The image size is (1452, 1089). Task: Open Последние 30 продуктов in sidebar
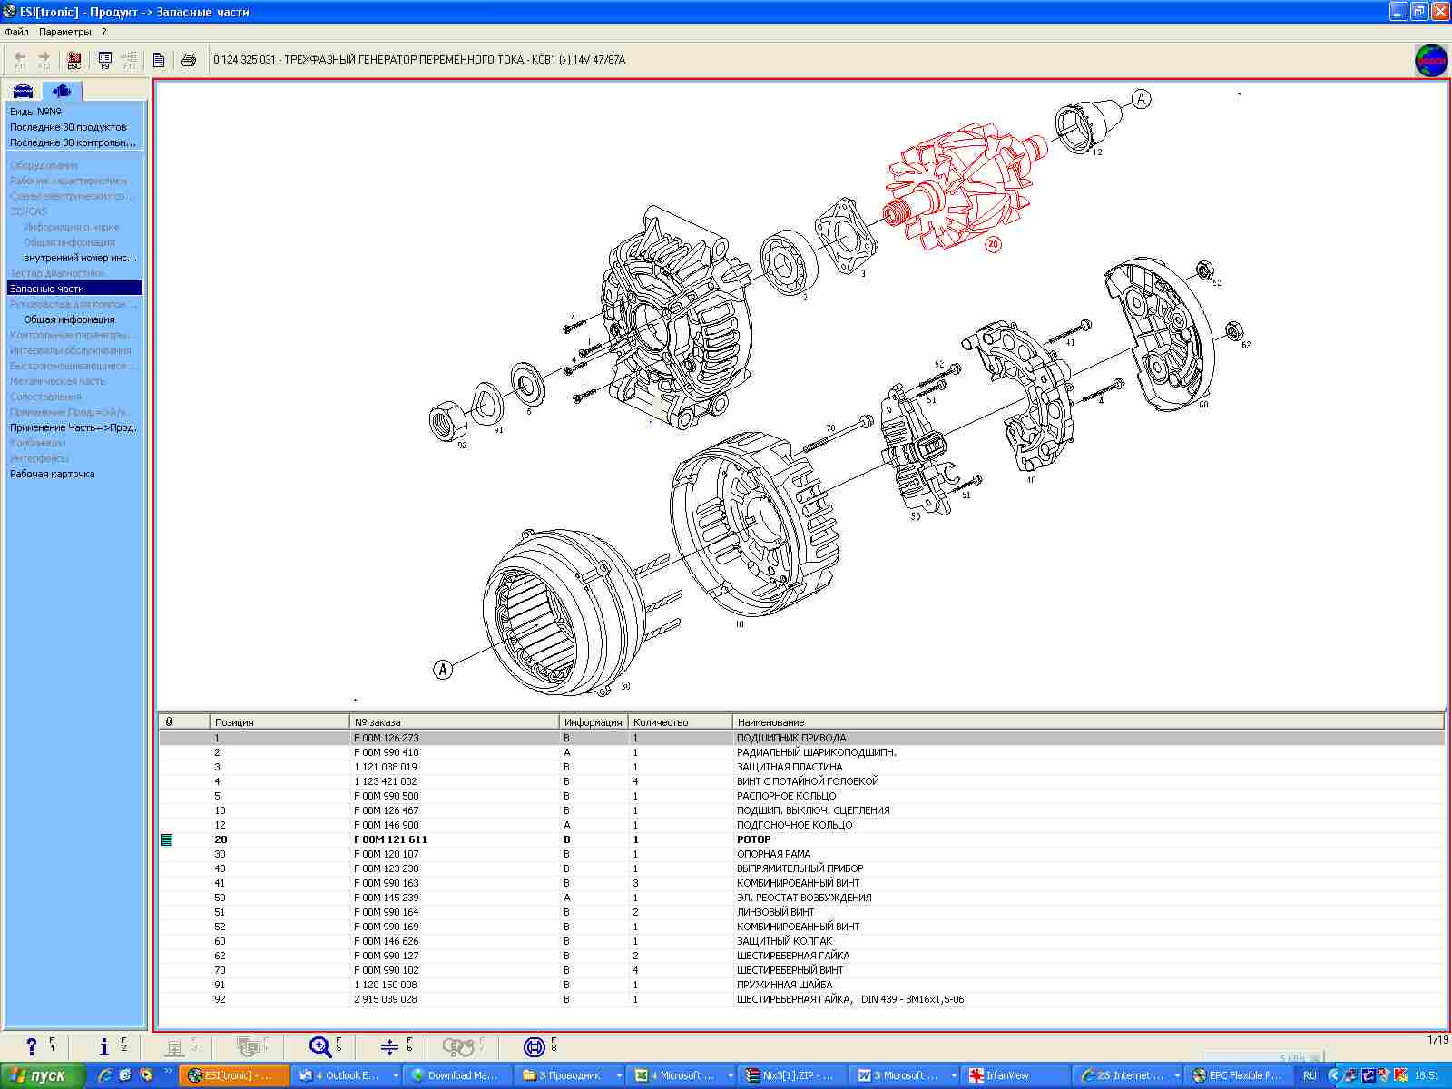click(68, 127)
